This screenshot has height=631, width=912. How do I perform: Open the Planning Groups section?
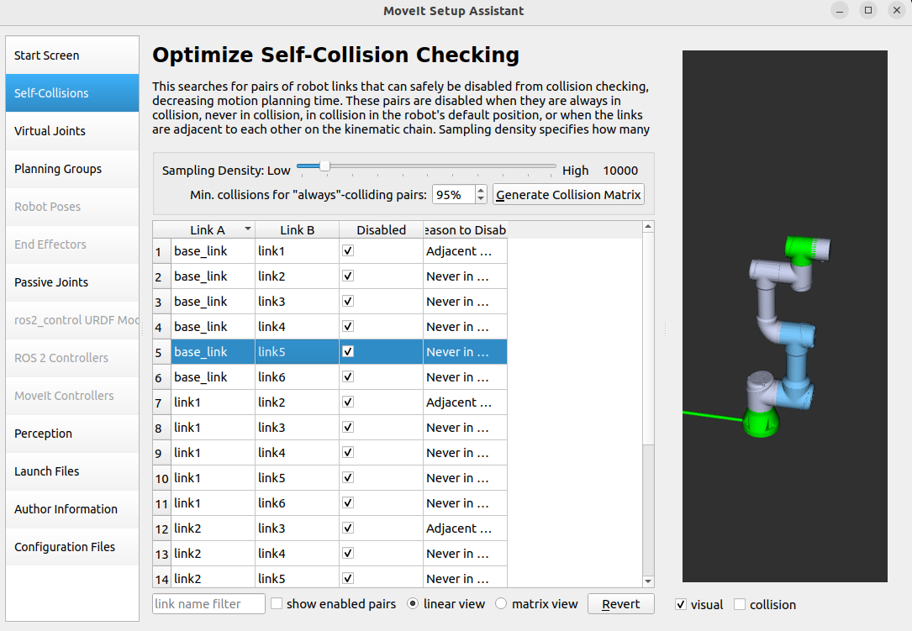[x=72, y=169]
